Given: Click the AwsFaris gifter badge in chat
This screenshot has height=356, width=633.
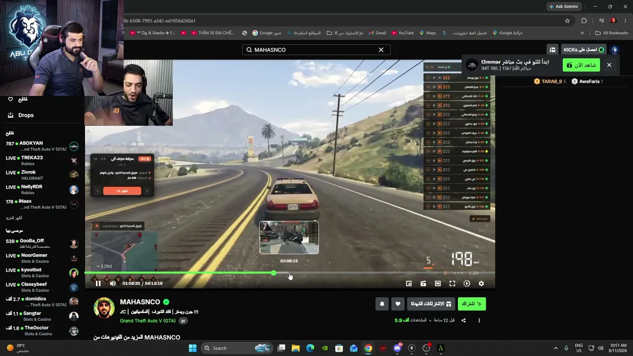Looking at the screenshot, I should pos(588,81).
